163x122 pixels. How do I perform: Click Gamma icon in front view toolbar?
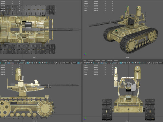pyautogui.click(x=71, y=63)
